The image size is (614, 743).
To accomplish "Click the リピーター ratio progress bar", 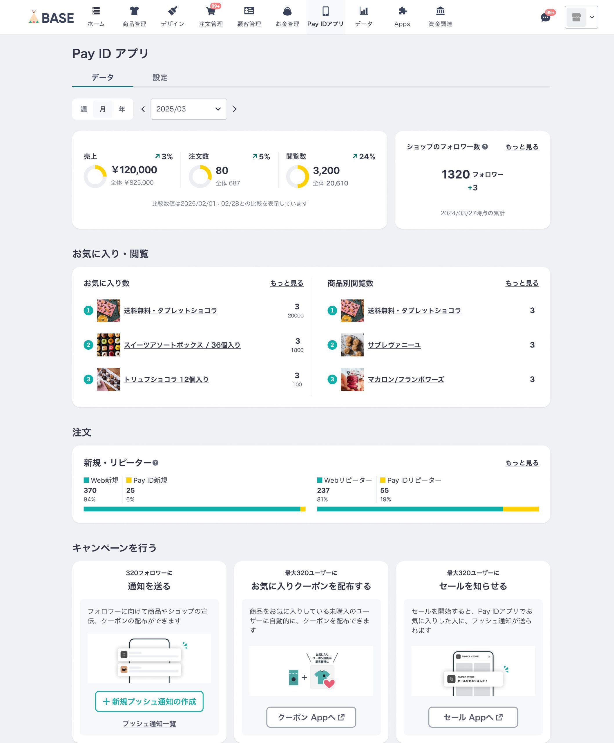I will 428,509.
